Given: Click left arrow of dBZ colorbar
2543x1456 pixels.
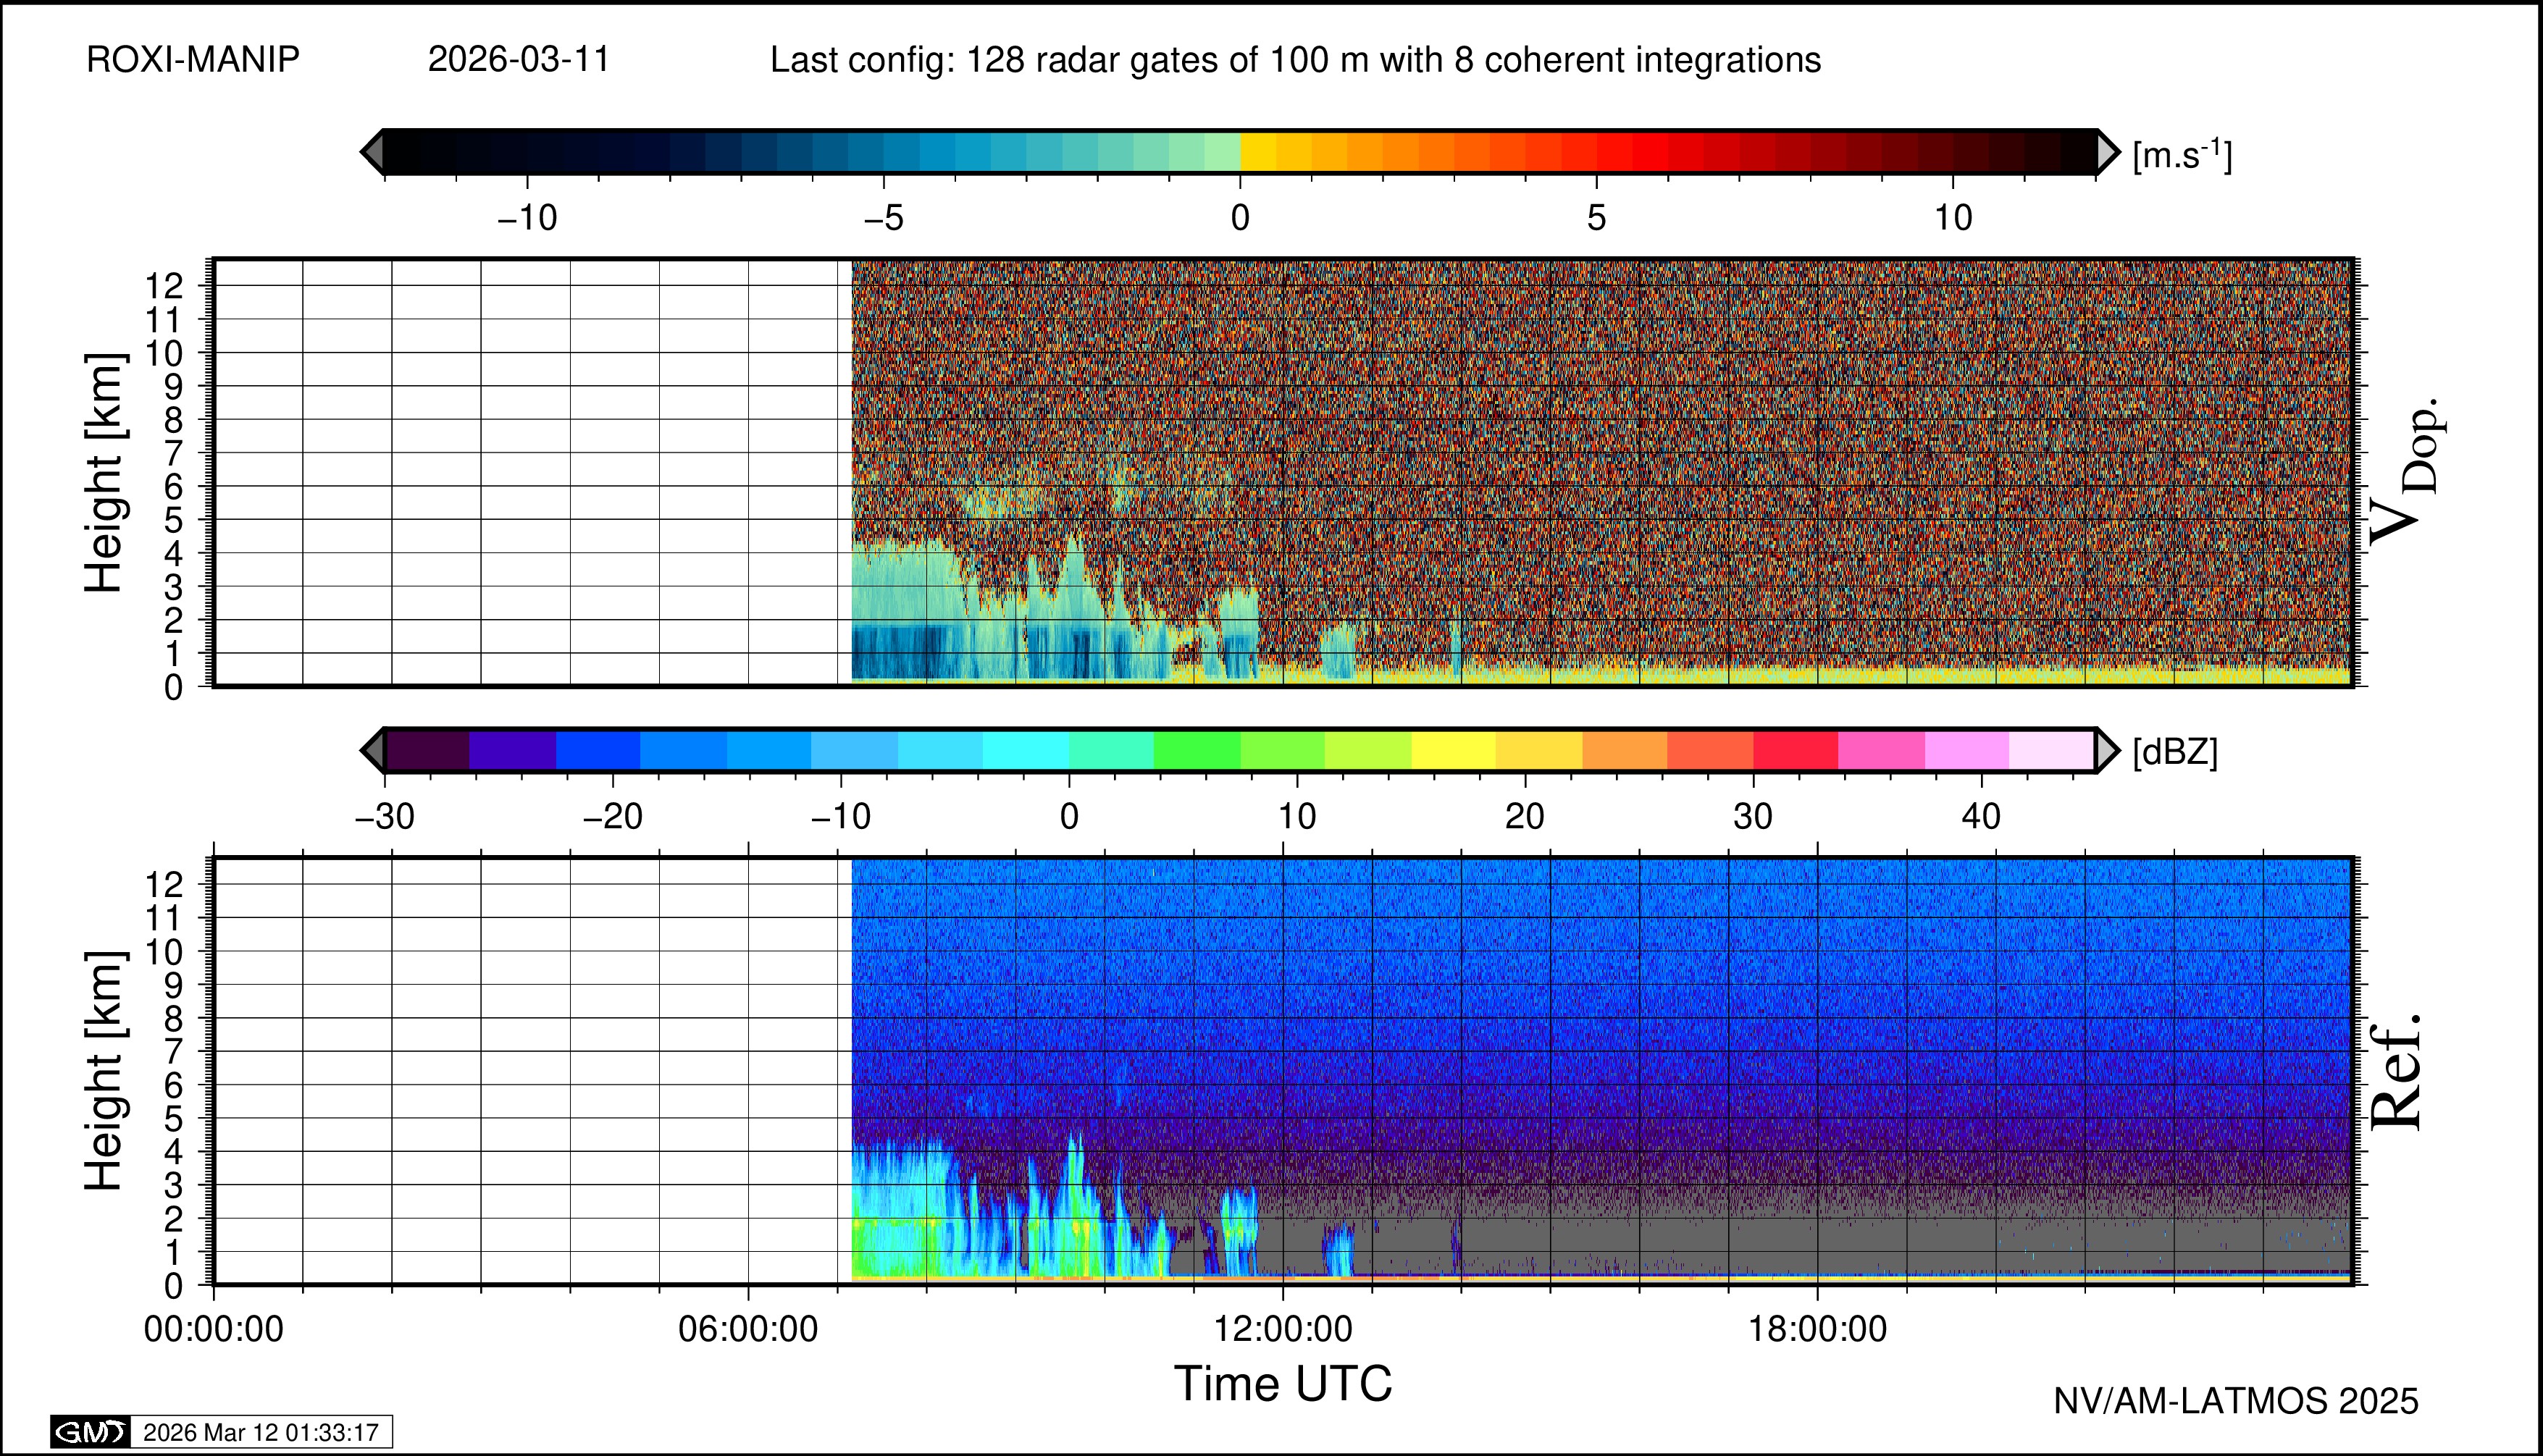Looking at the screenshot, I should (372, 750).
